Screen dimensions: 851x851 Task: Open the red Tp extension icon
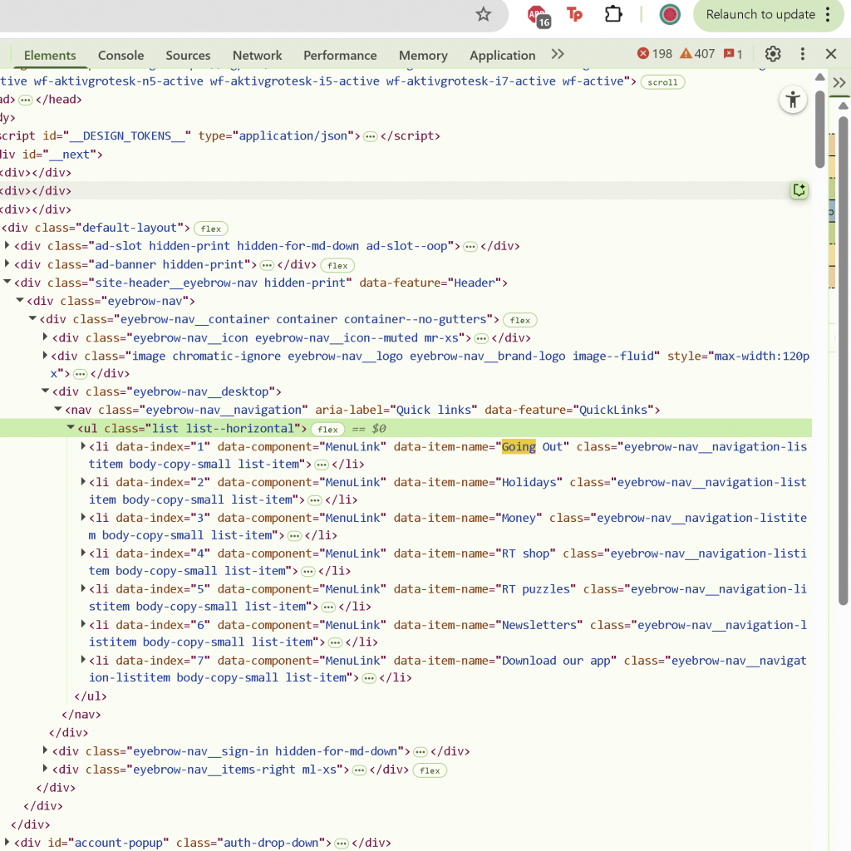574,14
